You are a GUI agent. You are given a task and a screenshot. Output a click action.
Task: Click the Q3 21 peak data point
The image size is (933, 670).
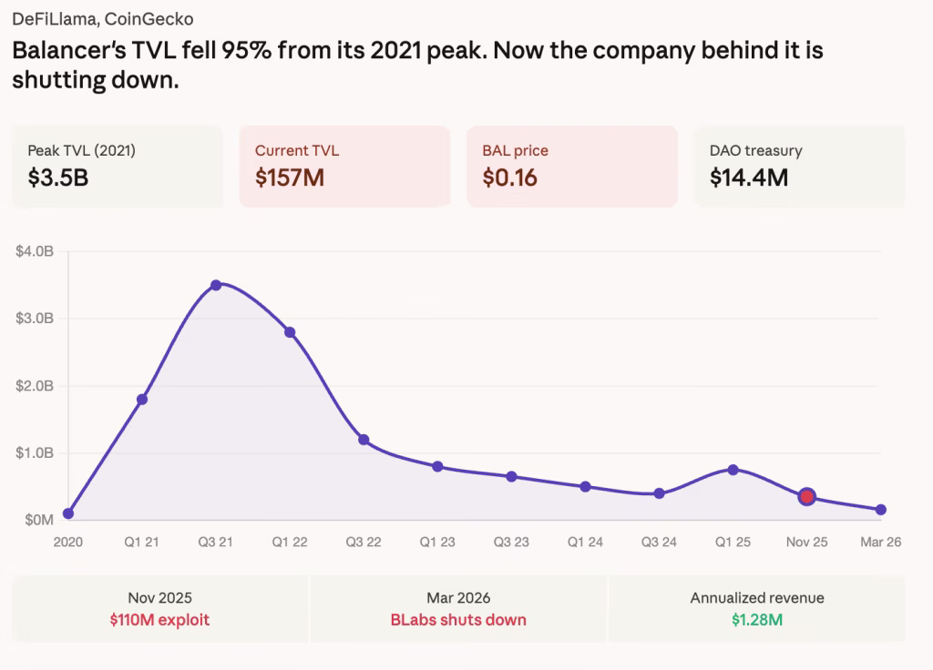(216, 285)
